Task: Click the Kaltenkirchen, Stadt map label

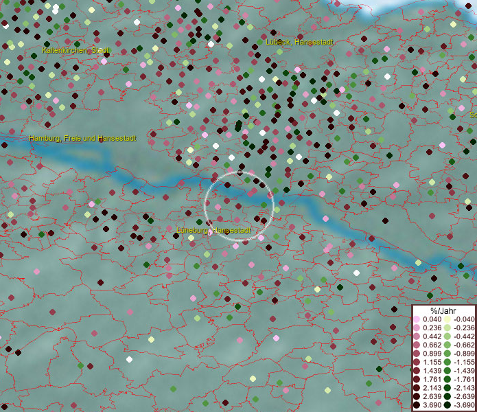Action: click(x=75, y=50)
